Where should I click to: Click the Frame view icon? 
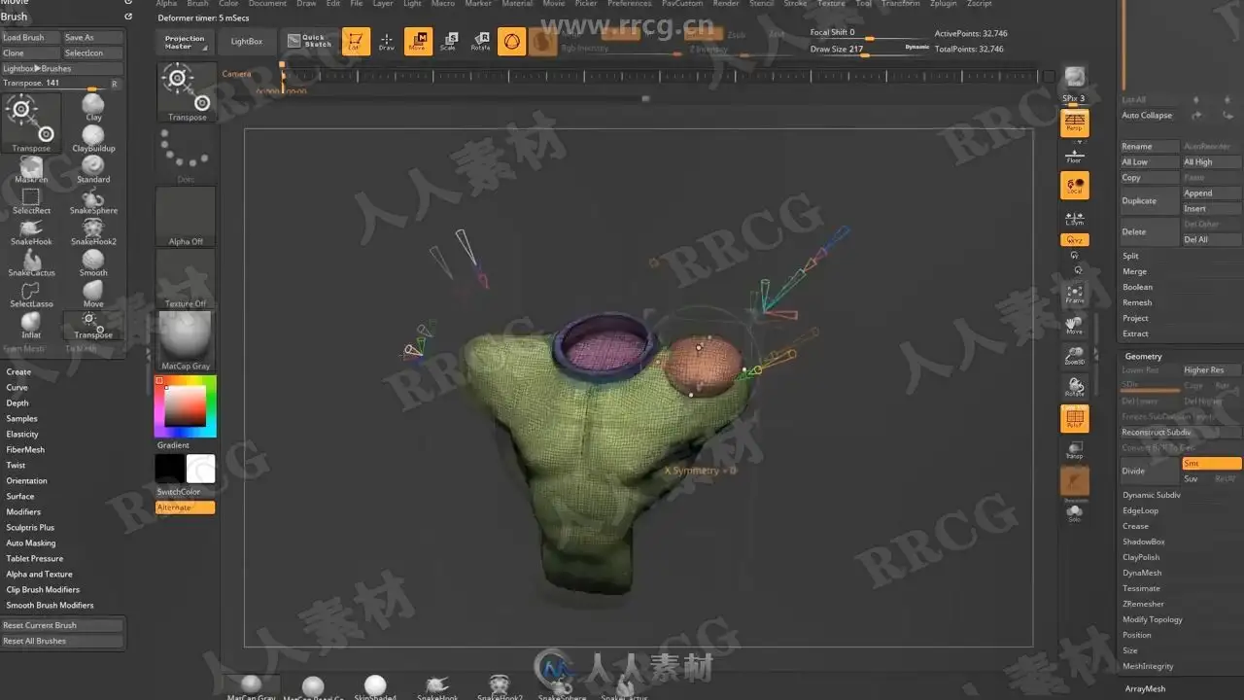(1074, 294)
